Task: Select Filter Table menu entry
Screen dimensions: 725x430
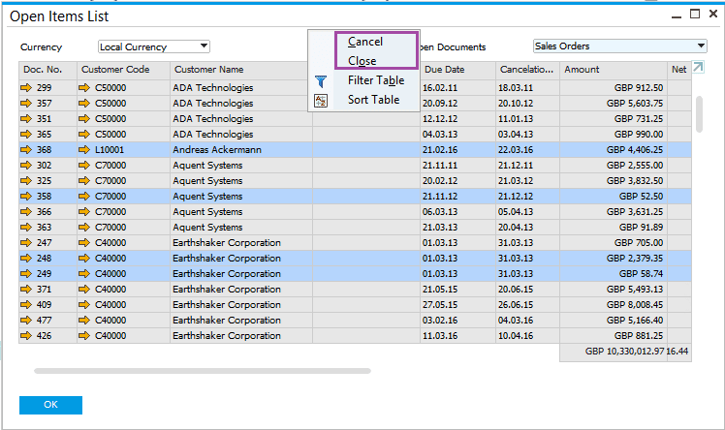Action: click(376, 80)
